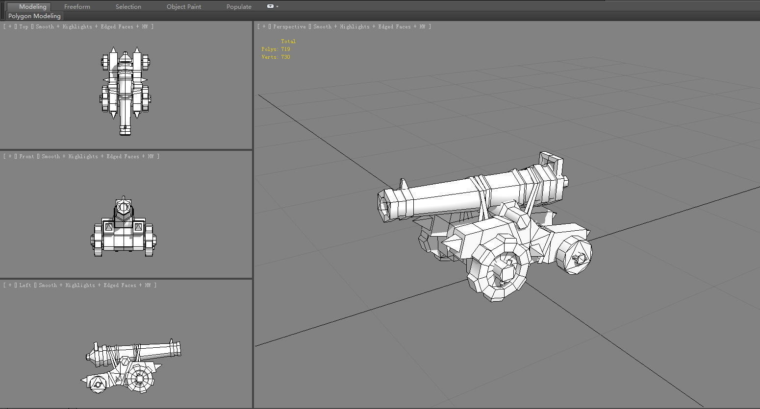
Task: Open the Left viewport shading label menu
Action: pos(94,285)
